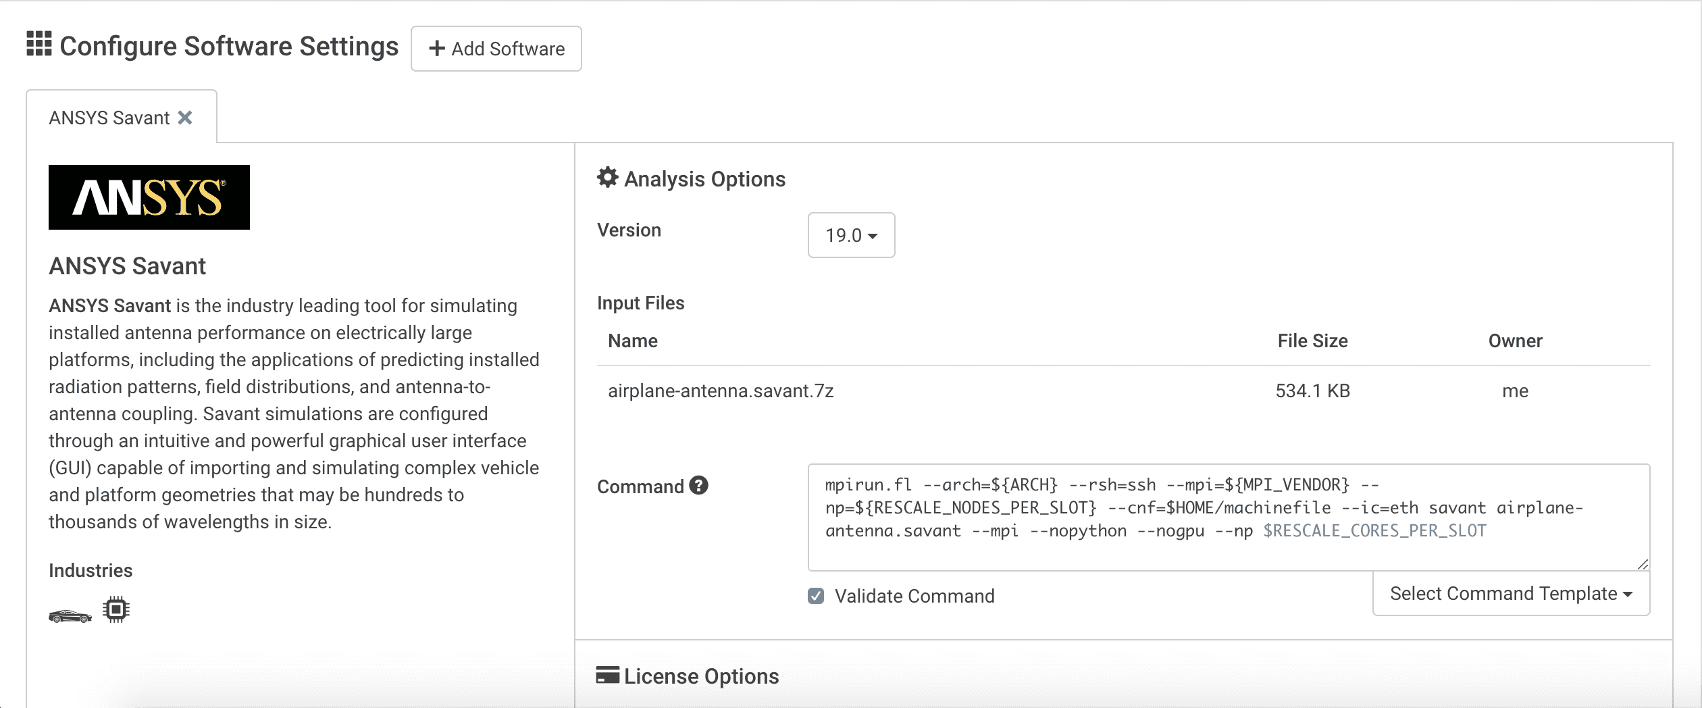Open the Select Command Template dropdown
1702x708 pixels.
click(1511, 594)
